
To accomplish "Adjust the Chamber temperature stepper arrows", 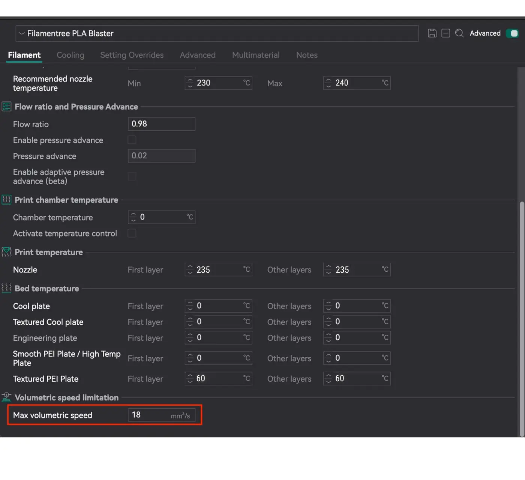I will tap(133, 217).
